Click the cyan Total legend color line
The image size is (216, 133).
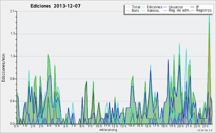pyautogui.click(x=128, y=7)
